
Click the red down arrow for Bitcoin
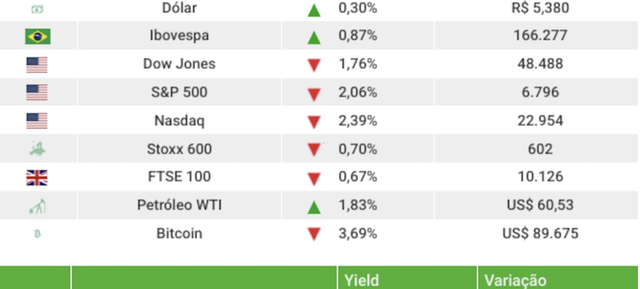[314, 234]
